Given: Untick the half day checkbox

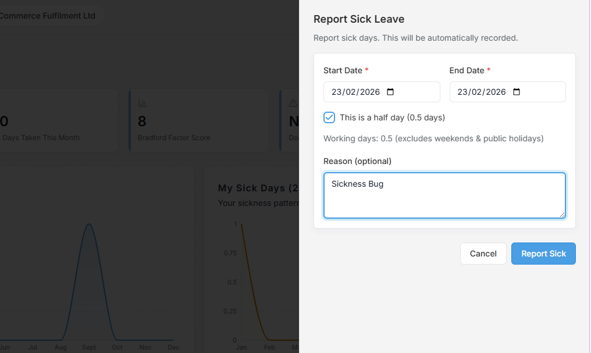Looking at the screenshot, I should (329, 117).
